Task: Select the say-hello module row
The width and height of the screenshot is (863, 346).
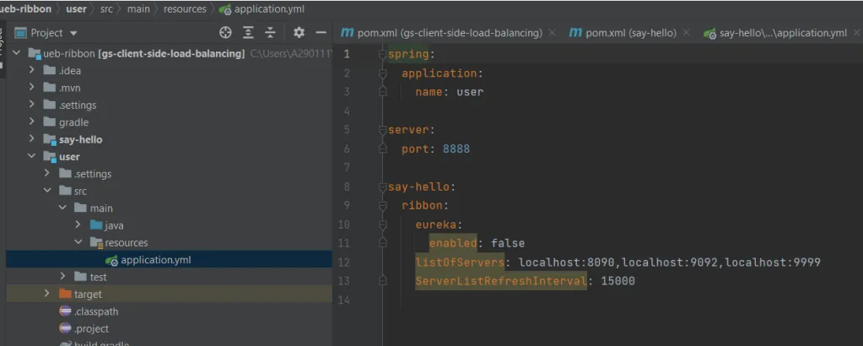Action: tap(169, 139)
